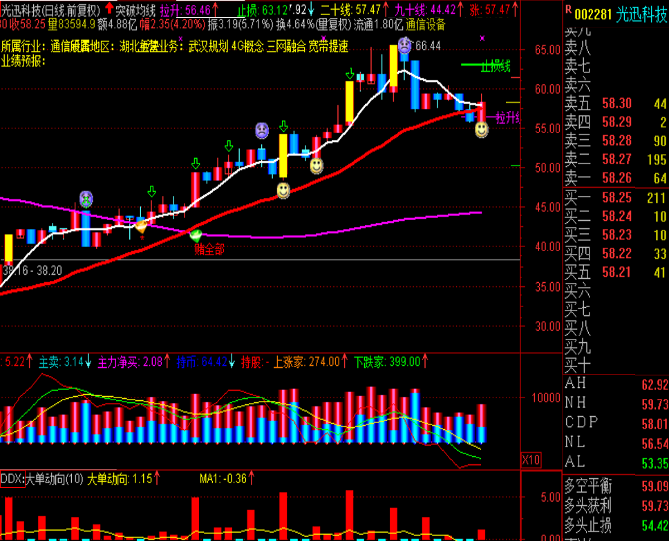Click yellow smiley below the latest red candle

pyautogui.click(x=482, y=130)
